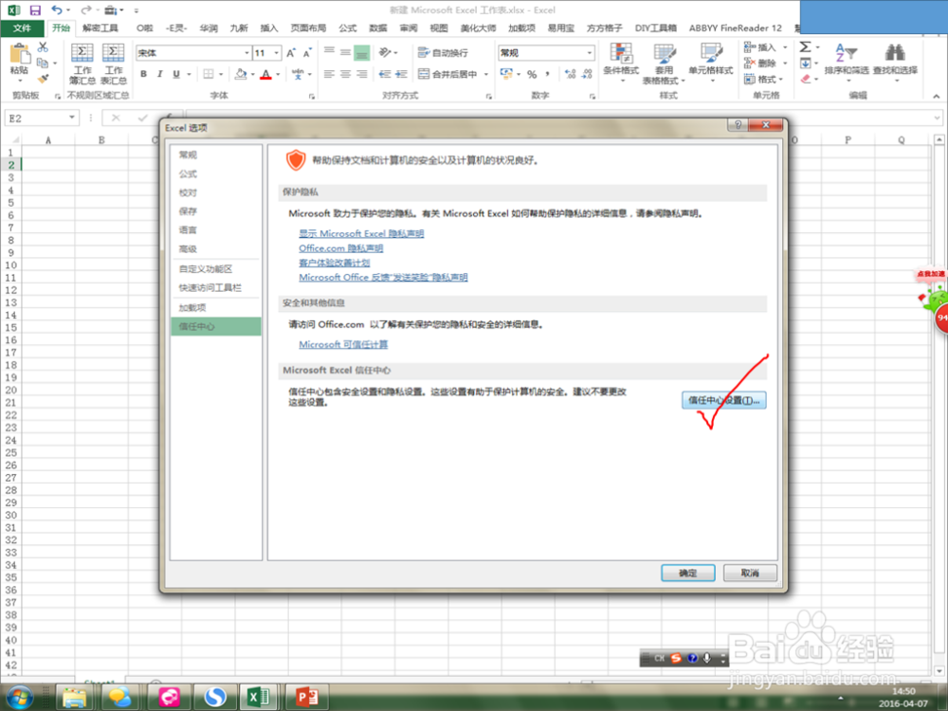Click the highlighted bottom align icon
This screenshot has height=711, width=948.
point(361,52)
